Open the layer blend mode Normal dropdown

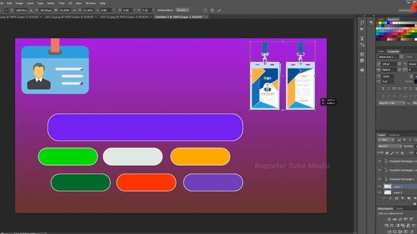click(390, 146)
